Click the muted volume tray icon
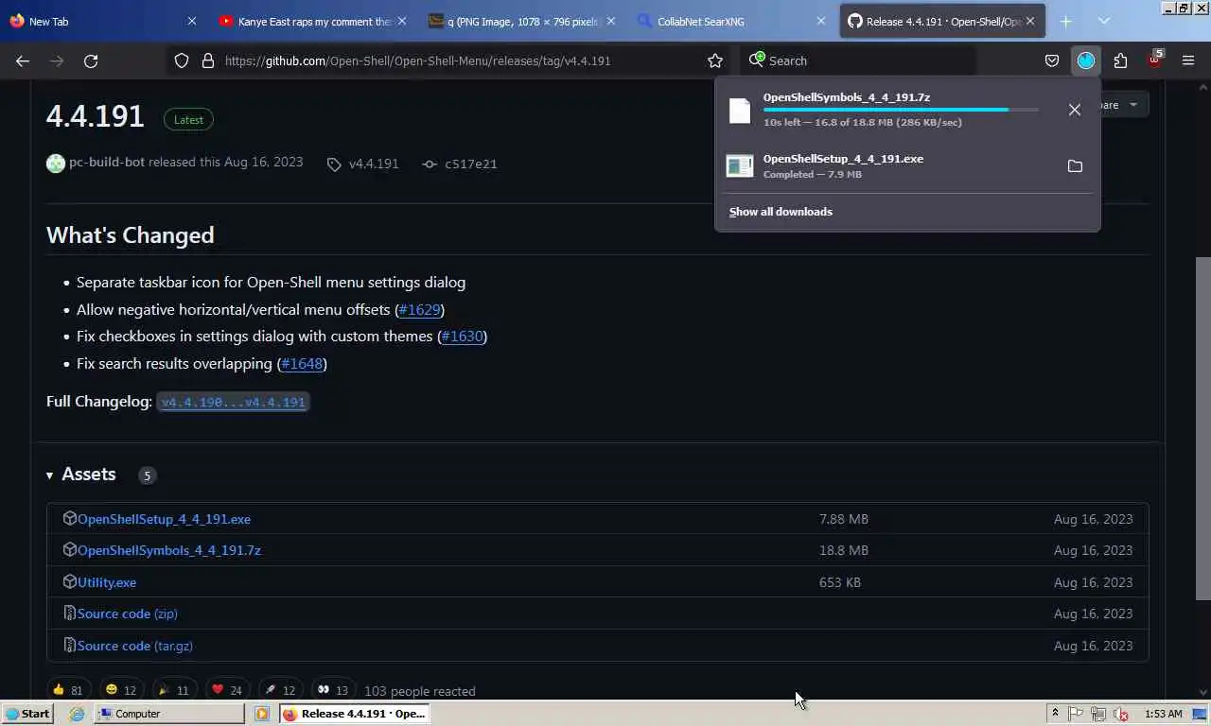1211x726 pixels. pos(1121,714)
